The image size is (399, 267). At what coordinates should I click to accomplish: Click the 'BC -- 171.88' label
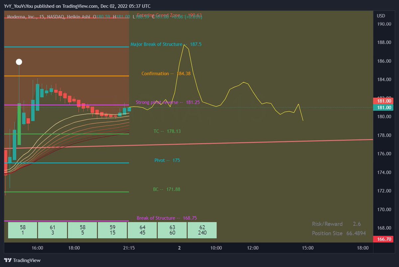click(x=167, y=189)
